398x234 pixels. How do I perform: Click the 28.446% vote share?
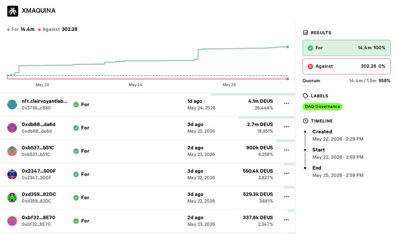coord(264,108)
